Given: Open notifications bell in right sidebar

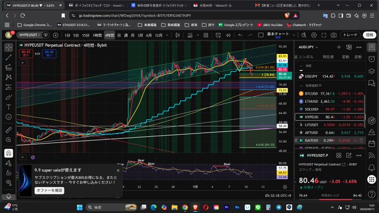Looking at the screenshot, I should pyautogui.click(x=372, y=167).
